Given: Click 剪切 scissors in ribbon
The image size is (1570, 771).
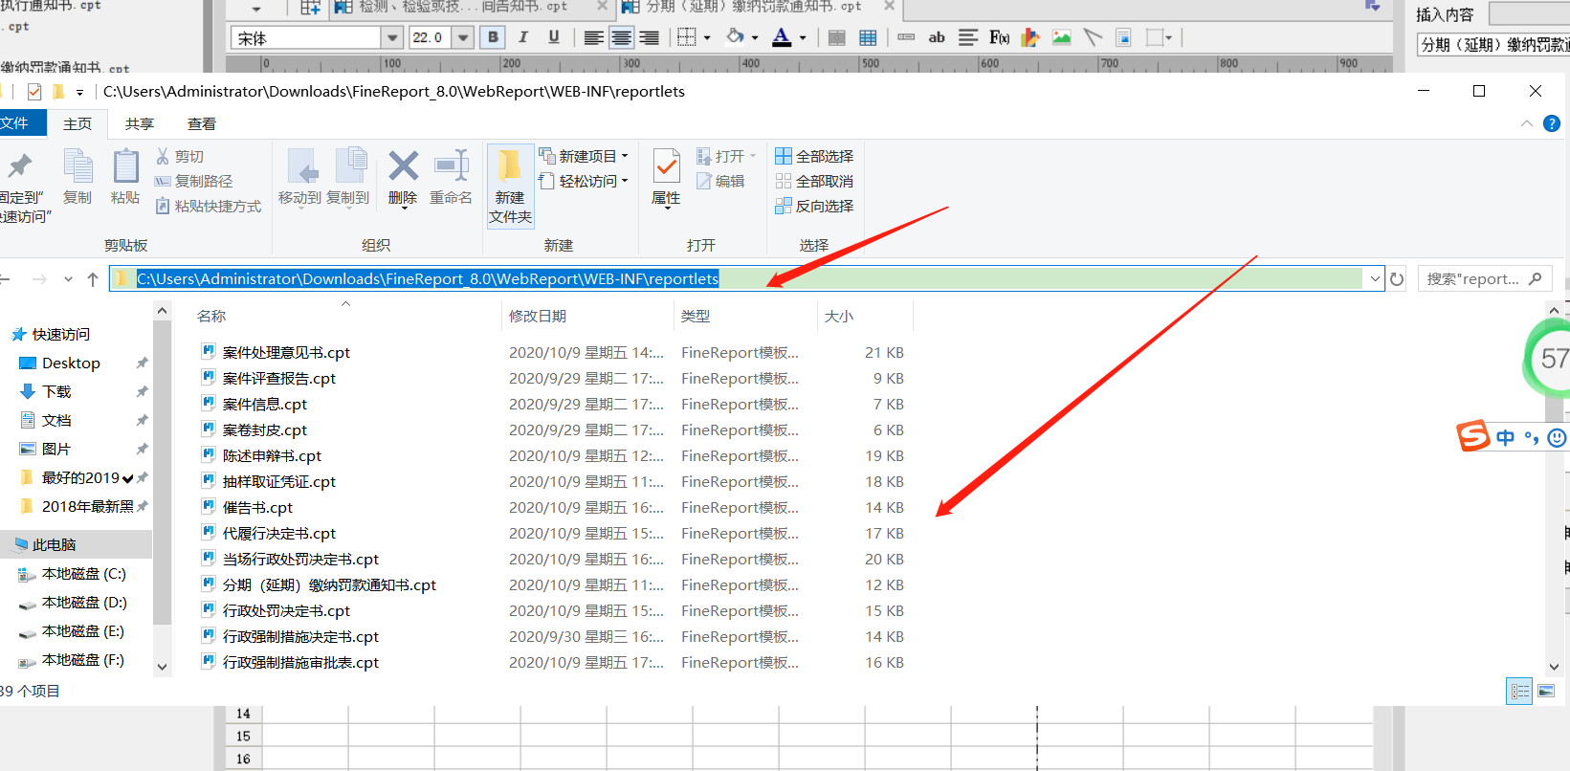Looking at the screenshot, I should click(180, 156).
